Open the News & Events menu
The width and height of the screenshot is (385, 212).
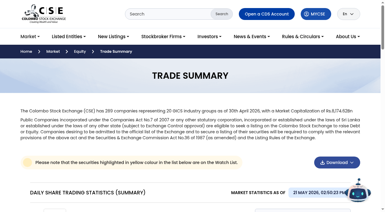[x=252, y=36]
